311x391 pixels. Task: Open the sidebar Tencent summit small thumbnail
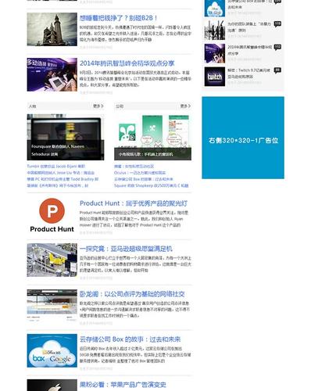215,53
